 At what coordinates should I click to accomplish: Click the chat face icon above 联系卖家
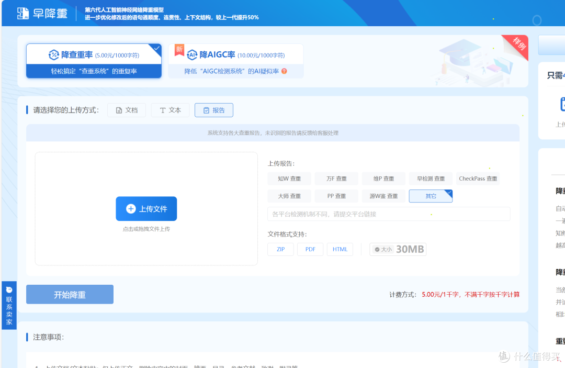[9, 290]
